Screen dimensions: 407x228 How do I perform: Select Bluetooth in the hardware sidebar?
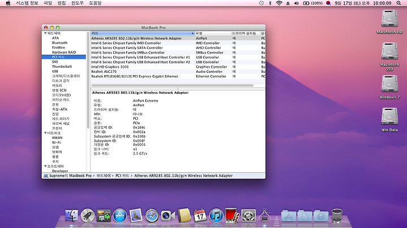coord(60,43)
